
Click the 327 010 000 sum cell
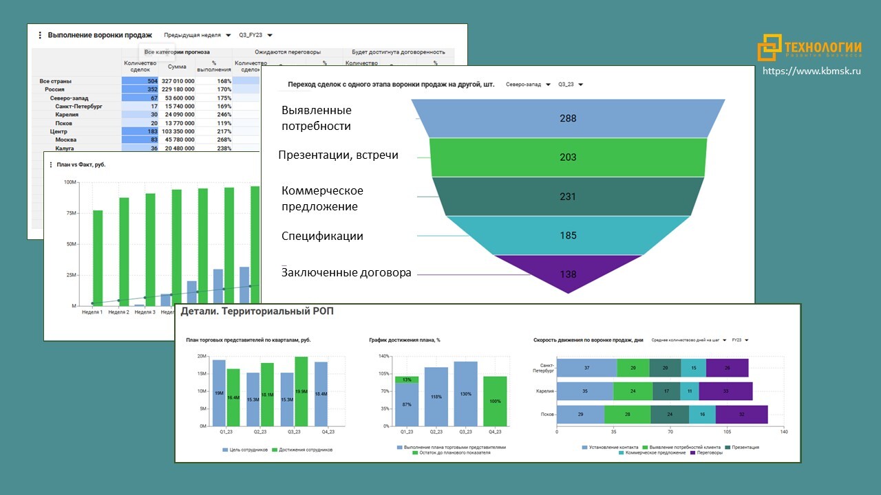178,80
